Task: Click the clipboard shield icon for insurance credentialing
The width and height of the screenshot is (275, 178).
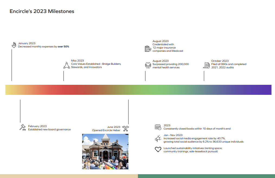Action: pos(148,48)
